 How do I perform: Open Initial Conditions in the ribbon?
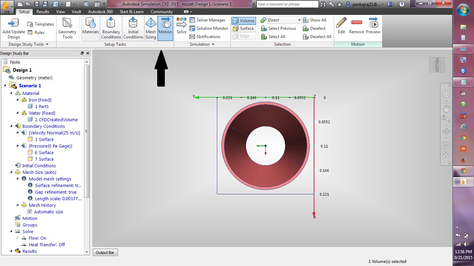(133, 28)
